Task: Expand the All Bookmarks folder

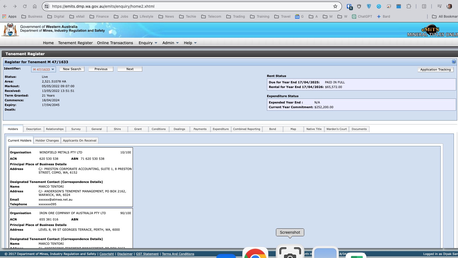Action: [x=445, y=17]
